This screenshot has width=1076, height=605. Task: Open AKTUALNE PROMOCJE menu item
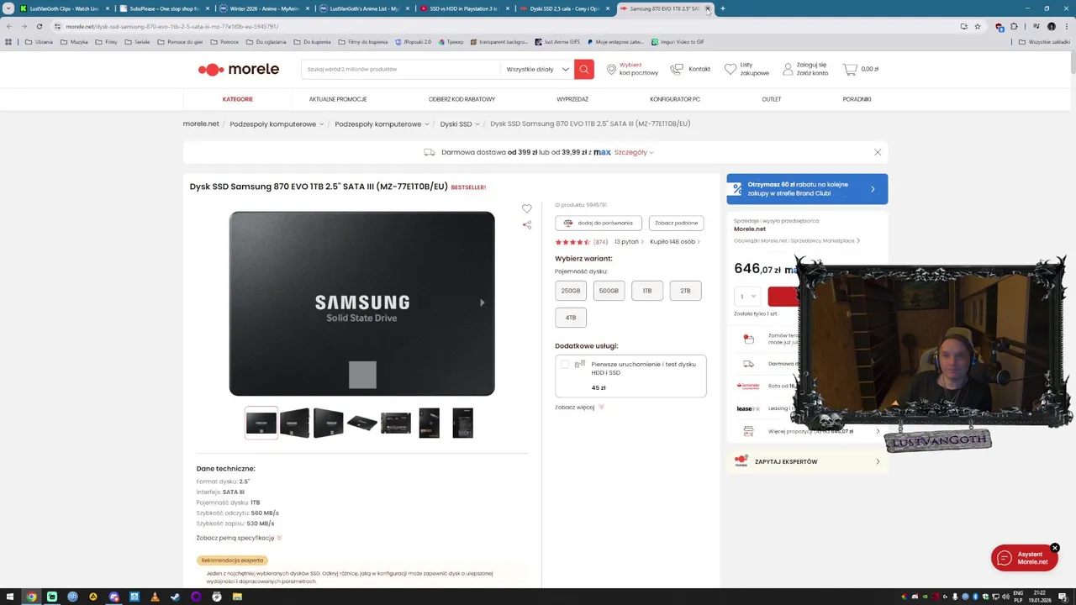pos(338,99)
